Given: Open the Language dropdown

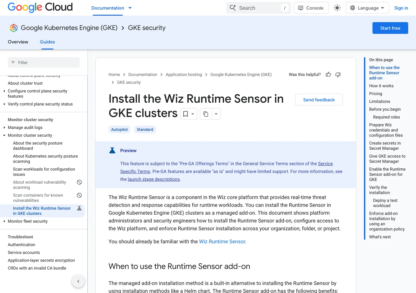Looking at the screenshot, I should tap(367, 8).
